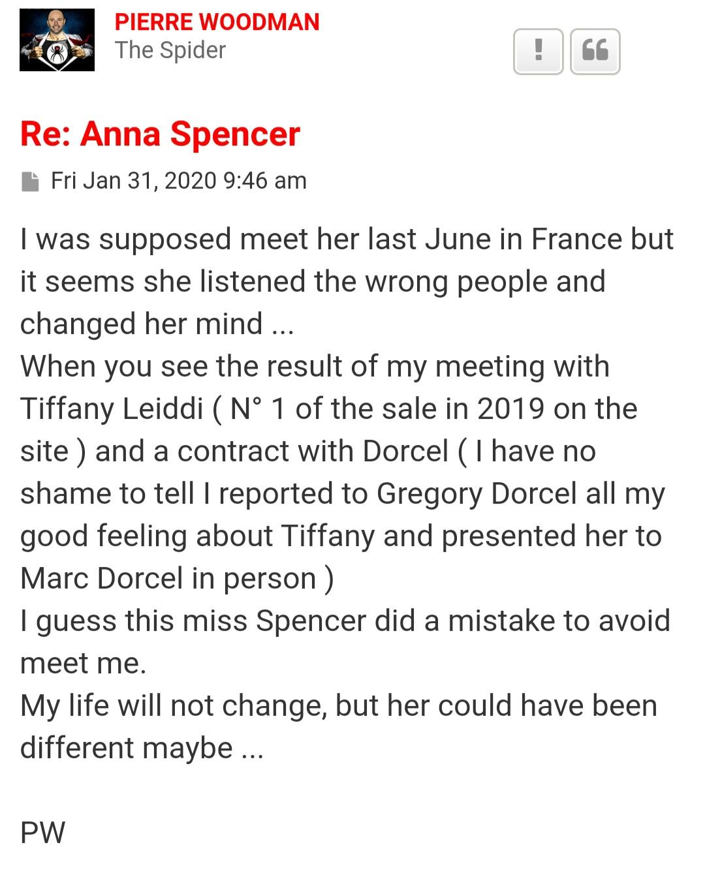705x873 pixels.
Task: Click the text 'different maybe ...'
Action: point(142,748)
